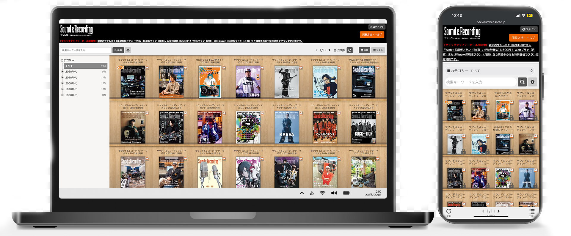Open the 2025年11月号 cover on the laptop
571x236 pixels.
248,82
